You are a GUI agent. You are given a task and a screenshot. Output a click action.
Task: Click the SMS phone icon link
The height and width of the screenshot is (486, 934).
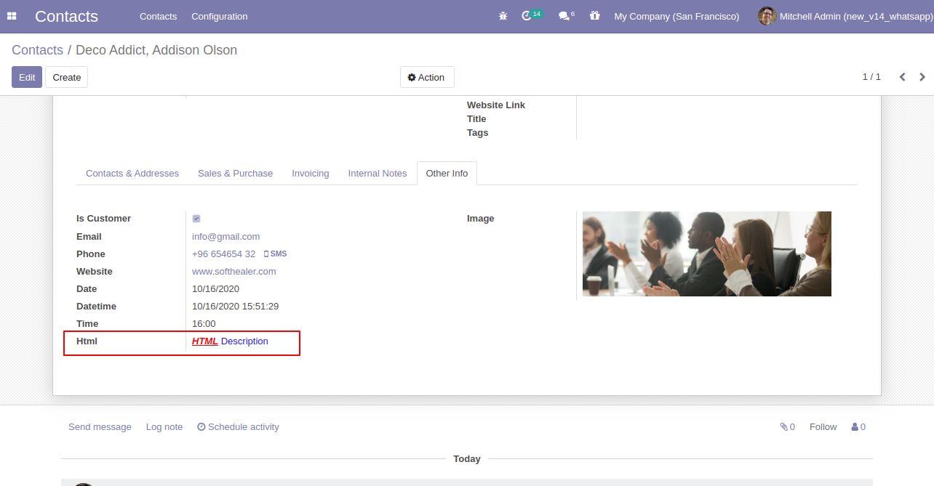click(275, 254)
